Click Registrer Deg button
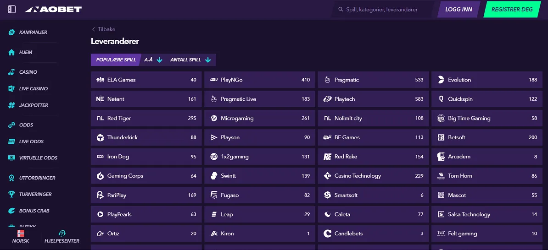The width and height of the screenshot is (548, 250). click(512, 10)
